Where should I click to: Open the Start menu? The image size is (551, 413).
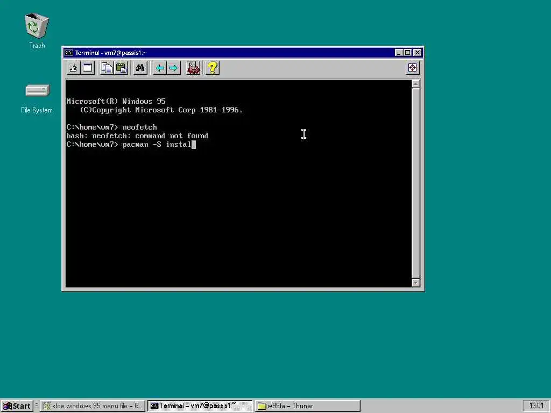pos(17,406)
